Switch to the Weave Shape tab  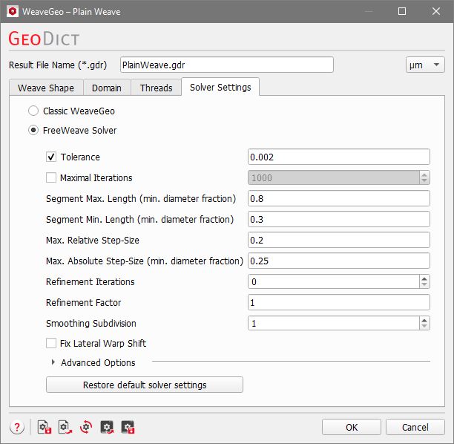tap(46, 88)
